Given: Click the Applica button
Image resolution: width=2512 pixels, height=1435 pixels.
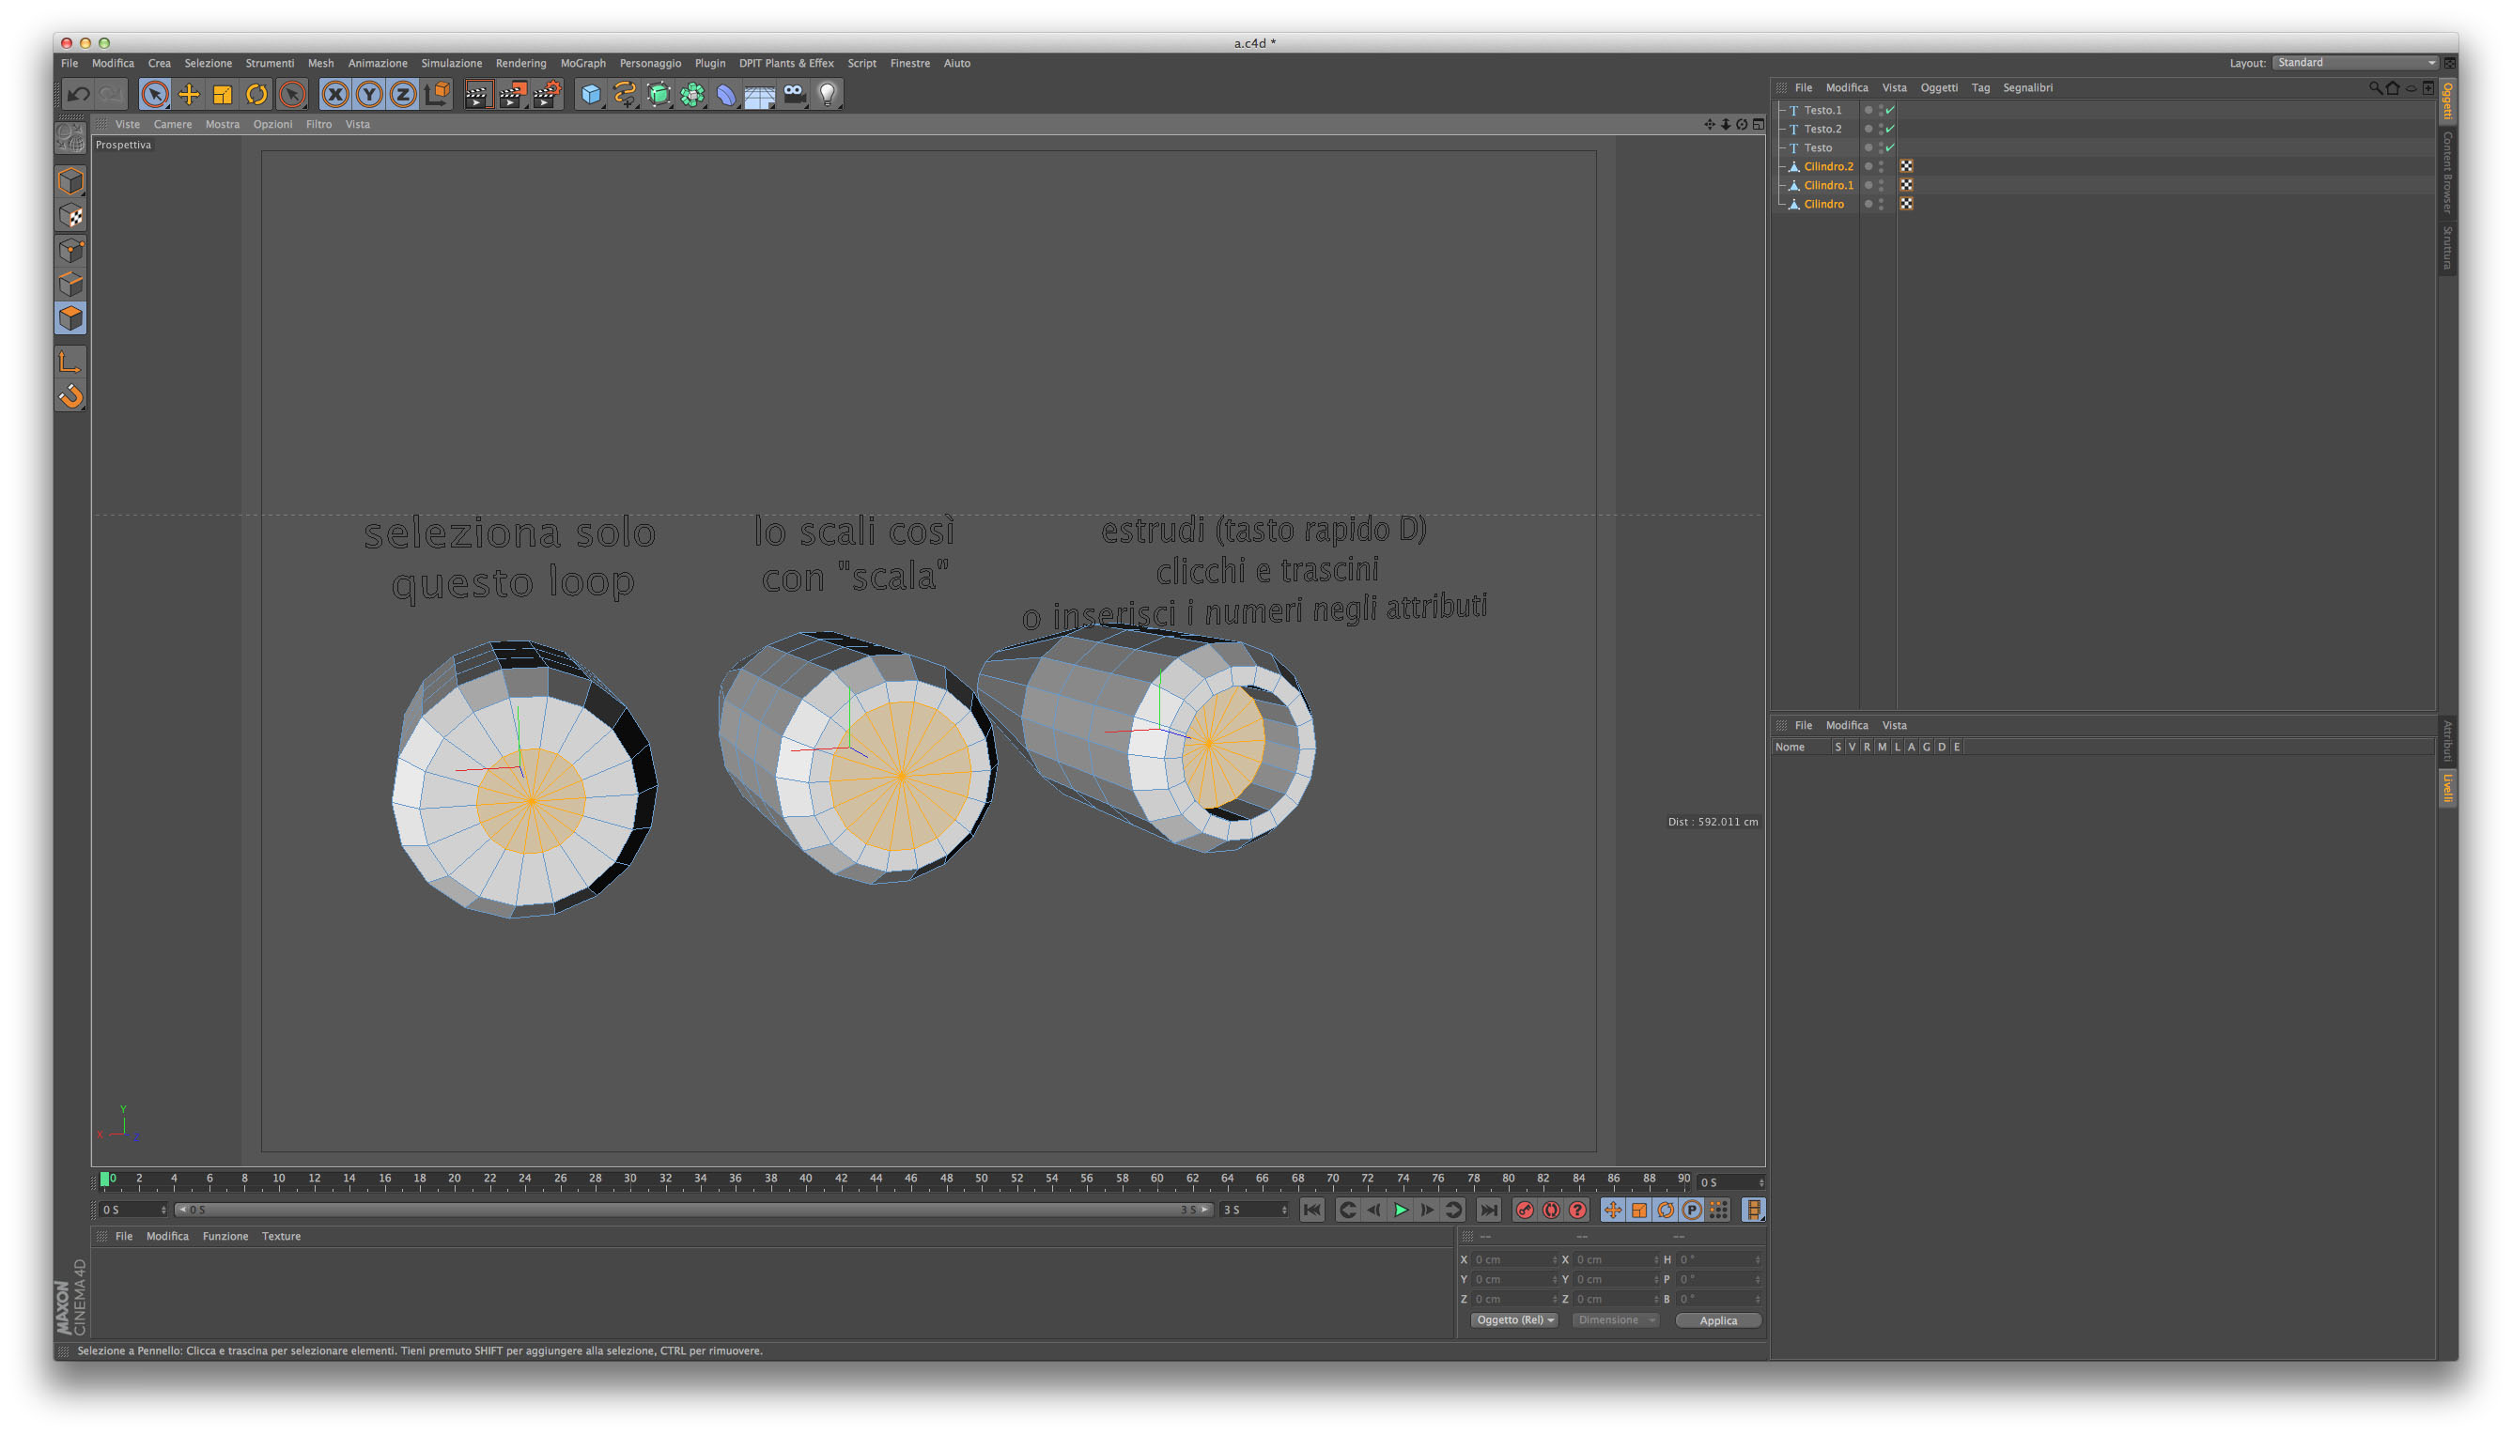Looking at the screenshot, I should click(x=1718, y=1320).
